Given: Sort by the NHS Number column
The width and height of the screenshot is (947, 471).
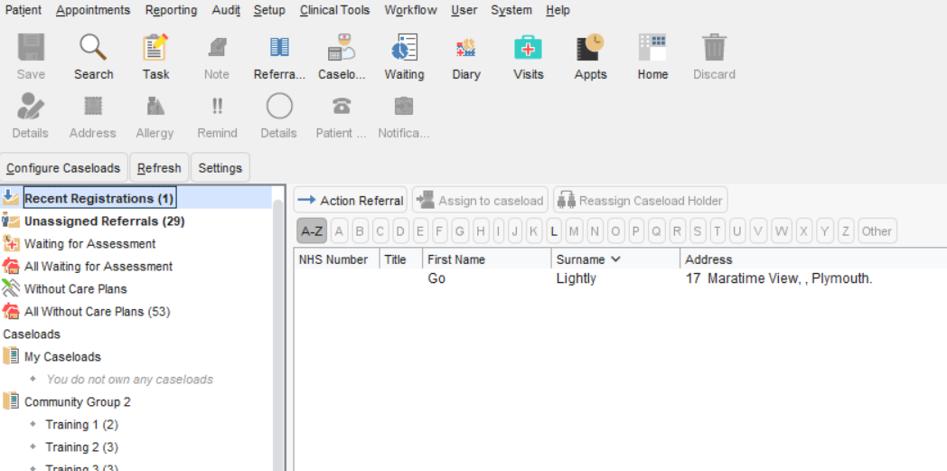Looking at the screenshot, I should [337, 259].
